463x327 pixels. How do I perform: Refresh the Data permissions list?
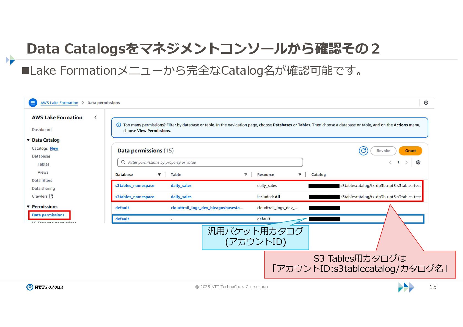(363, 151)
